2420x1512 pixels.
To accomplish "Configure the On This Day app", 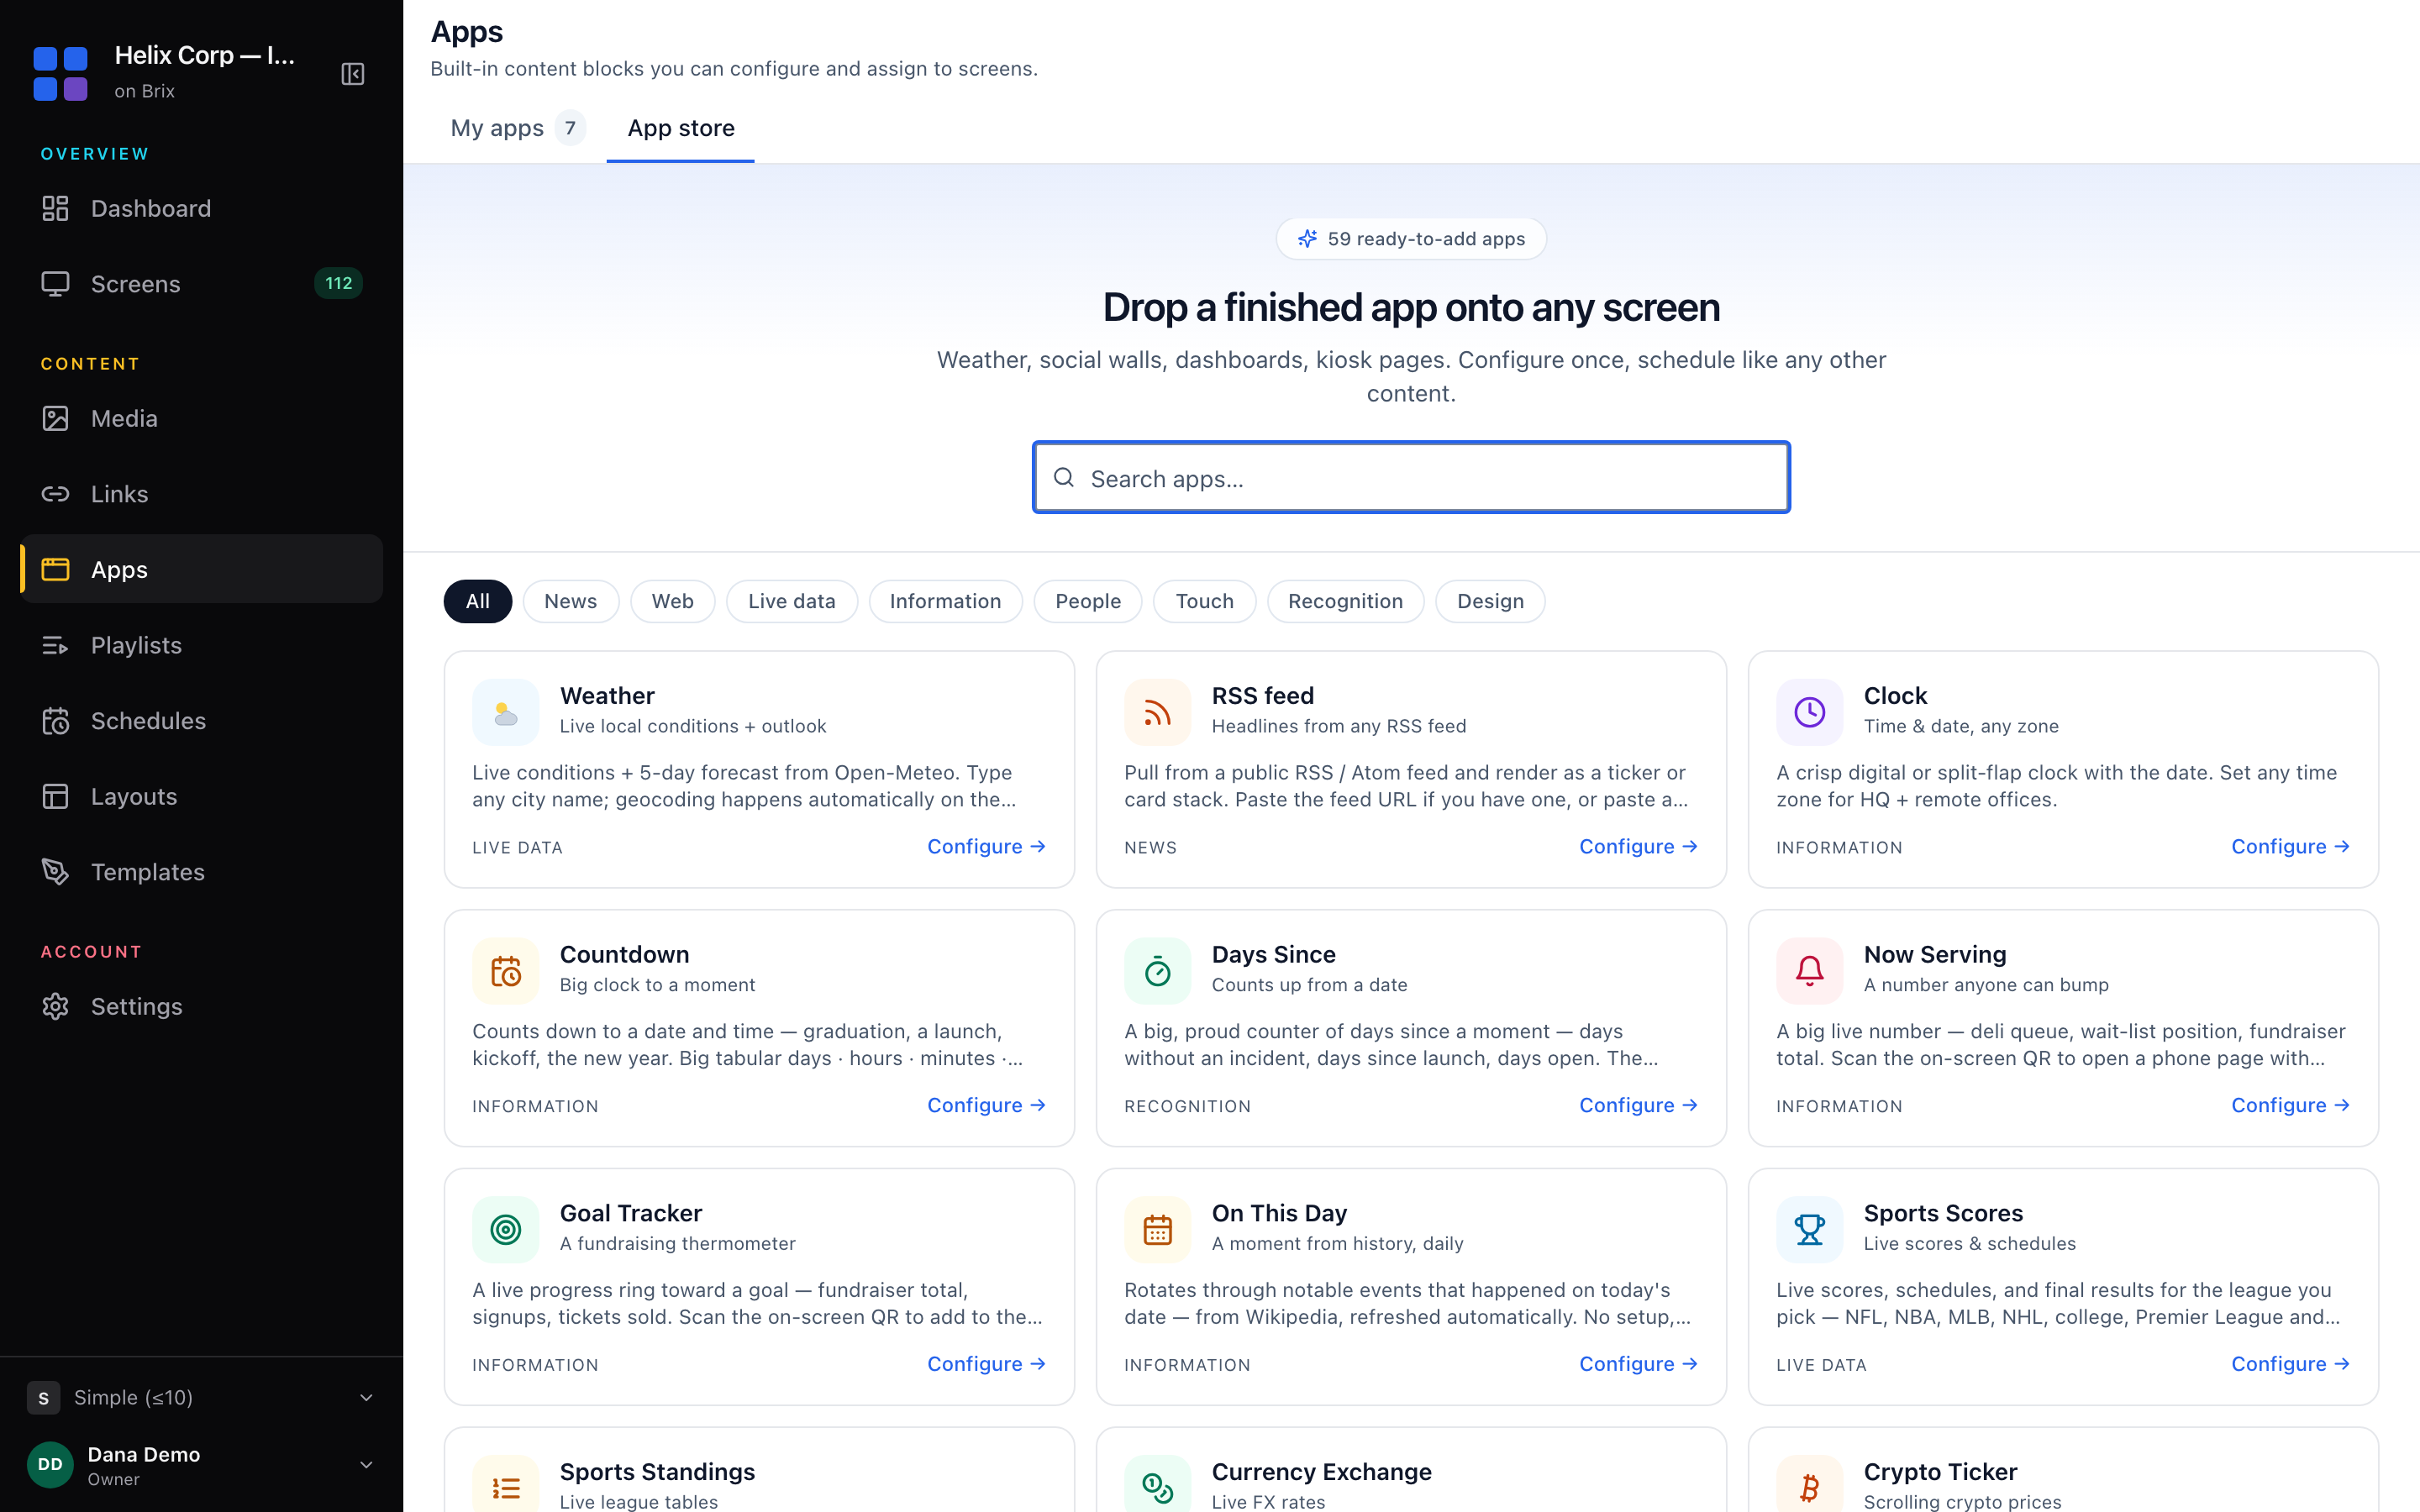I will pyautogui.click(x=1638, y=1364).
